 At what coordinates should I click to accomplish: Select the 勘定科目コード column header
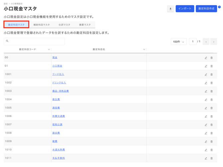(x=27, y=49)
